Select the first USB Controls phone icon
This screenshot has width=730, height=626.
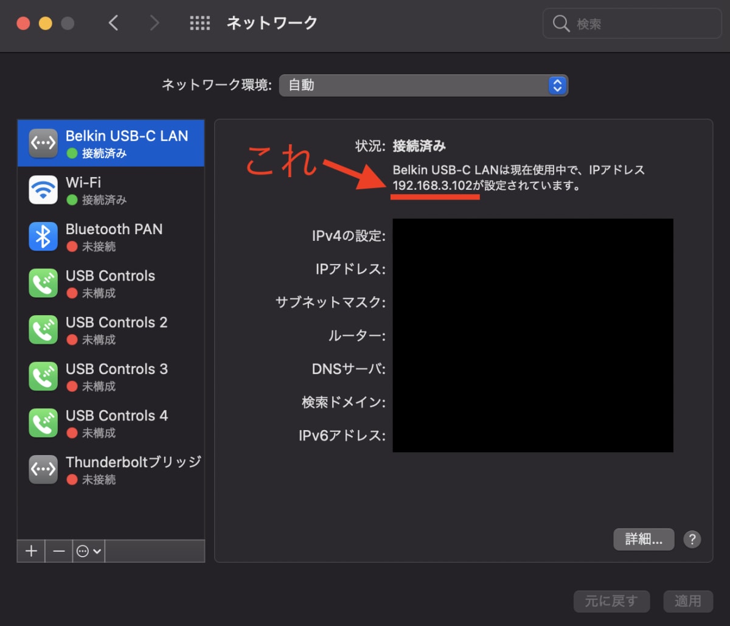43,283
